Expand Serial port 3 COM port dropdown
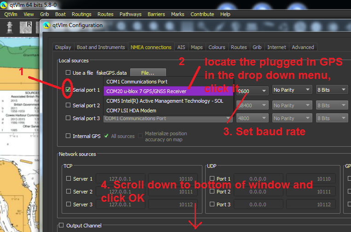351x232 pixels. 168,118
